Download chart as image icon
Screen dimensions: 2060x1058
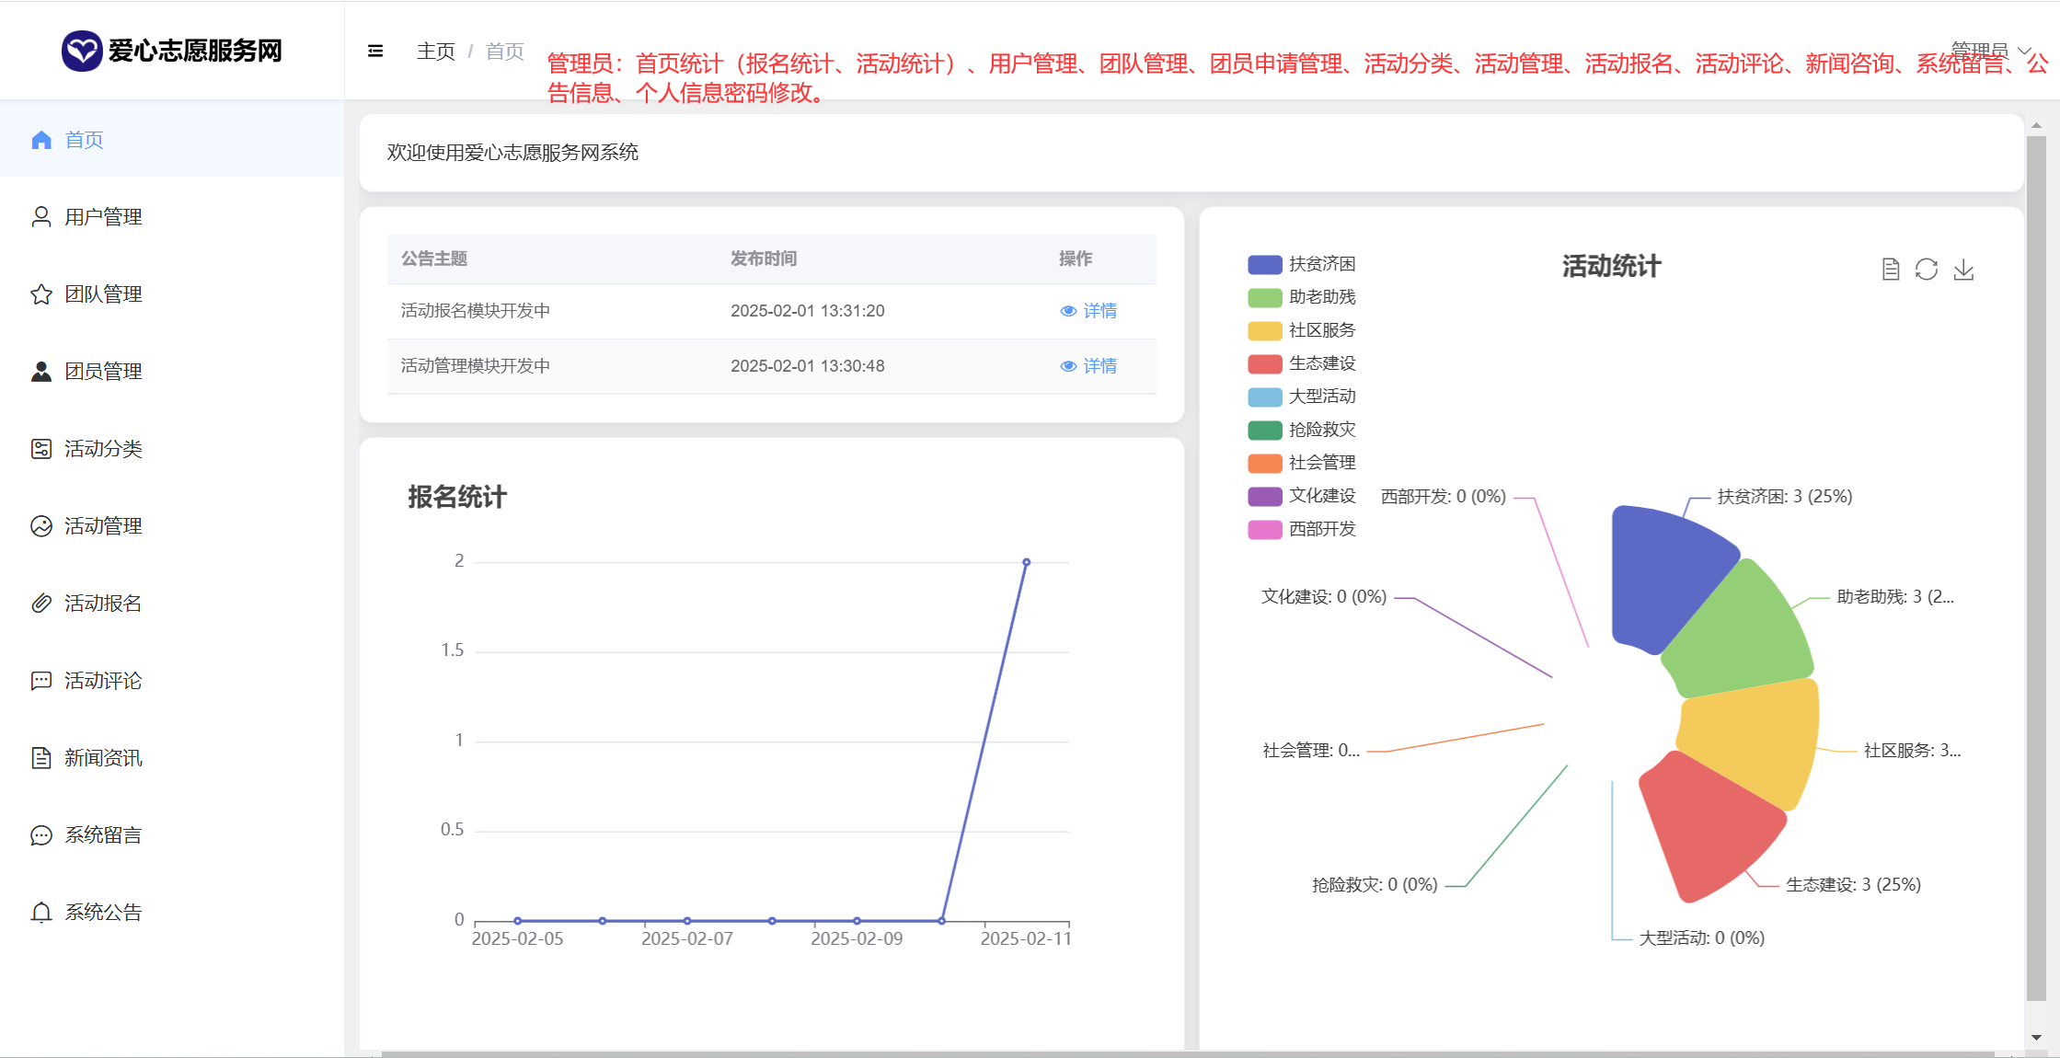click(x=1963, y=269)
